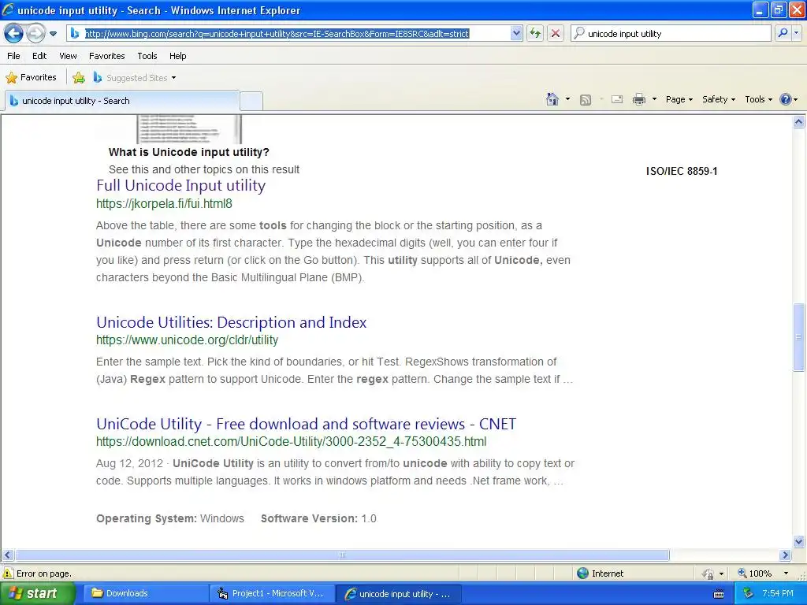Click the 7:54 PM clock

click(x=778, y=593)
